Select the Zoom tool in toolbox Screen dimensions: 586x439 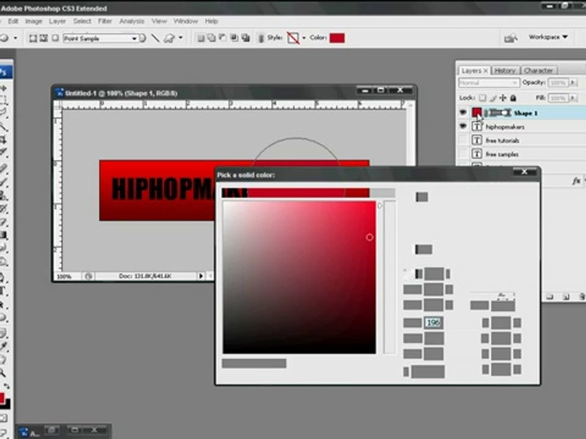click(x=4, y=373)
